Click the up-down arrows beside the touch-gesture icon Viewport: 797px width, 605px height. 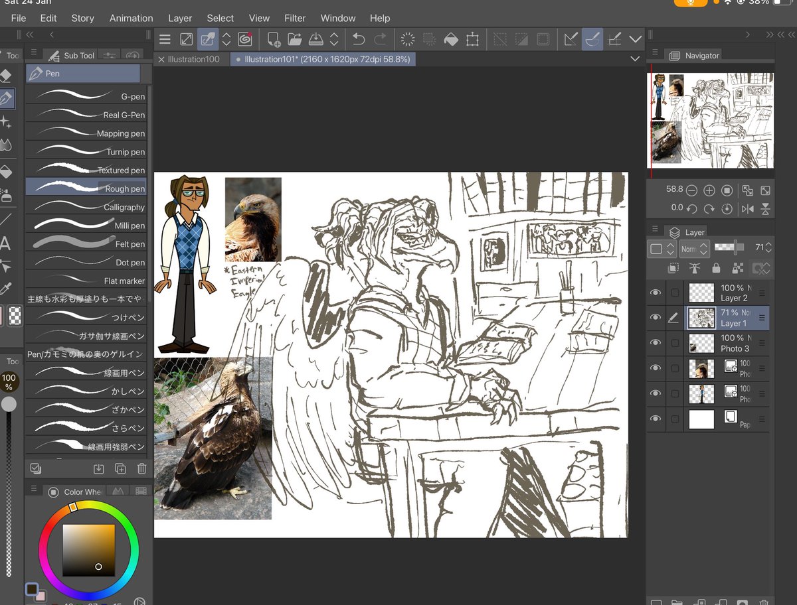click(226, 40)
